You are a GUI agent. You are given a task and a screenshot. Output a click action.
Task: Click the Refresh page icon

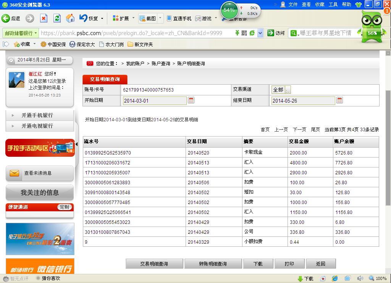[57, 18]
